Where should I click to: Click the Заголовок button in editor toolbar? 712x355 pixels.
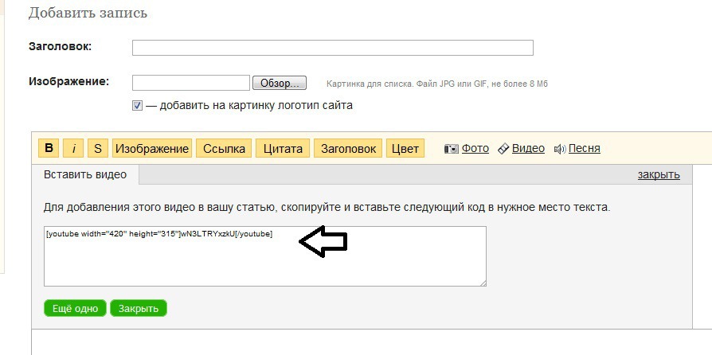[x=348, y=148]
